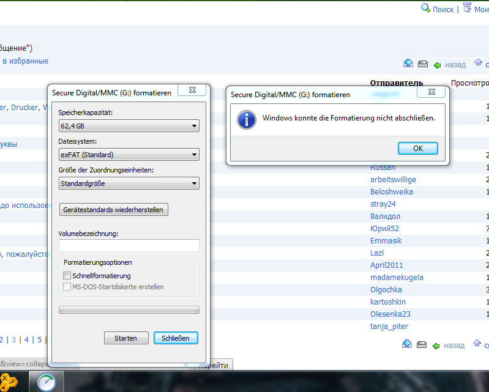
Task: Click the icon beside Мои at top right
Action: point(467,8)
